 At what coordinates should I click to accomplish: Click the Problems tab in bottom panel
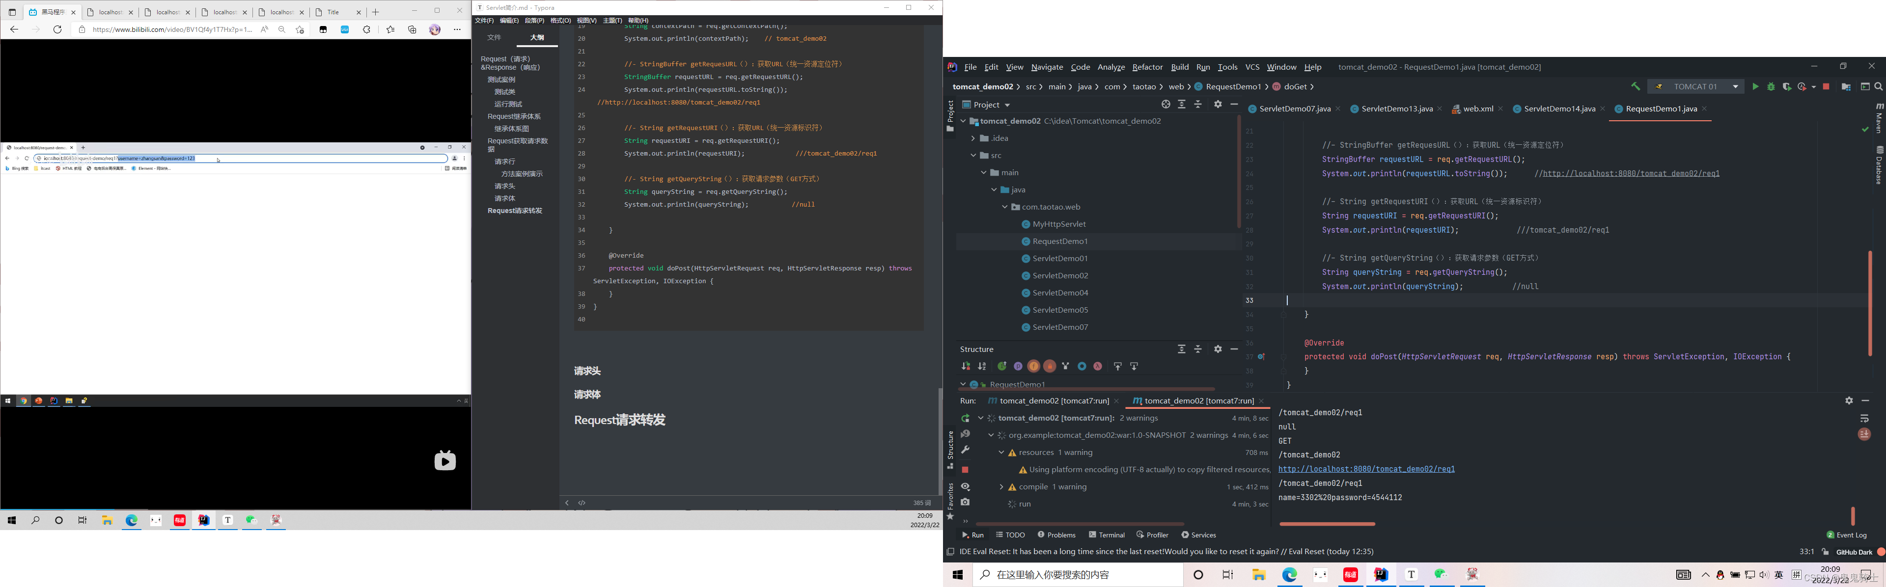click(1056, 534)
